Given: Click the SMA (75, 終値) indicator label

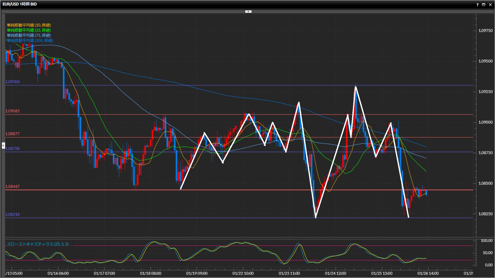Looking at the screenshot, I should coord(29,36).
